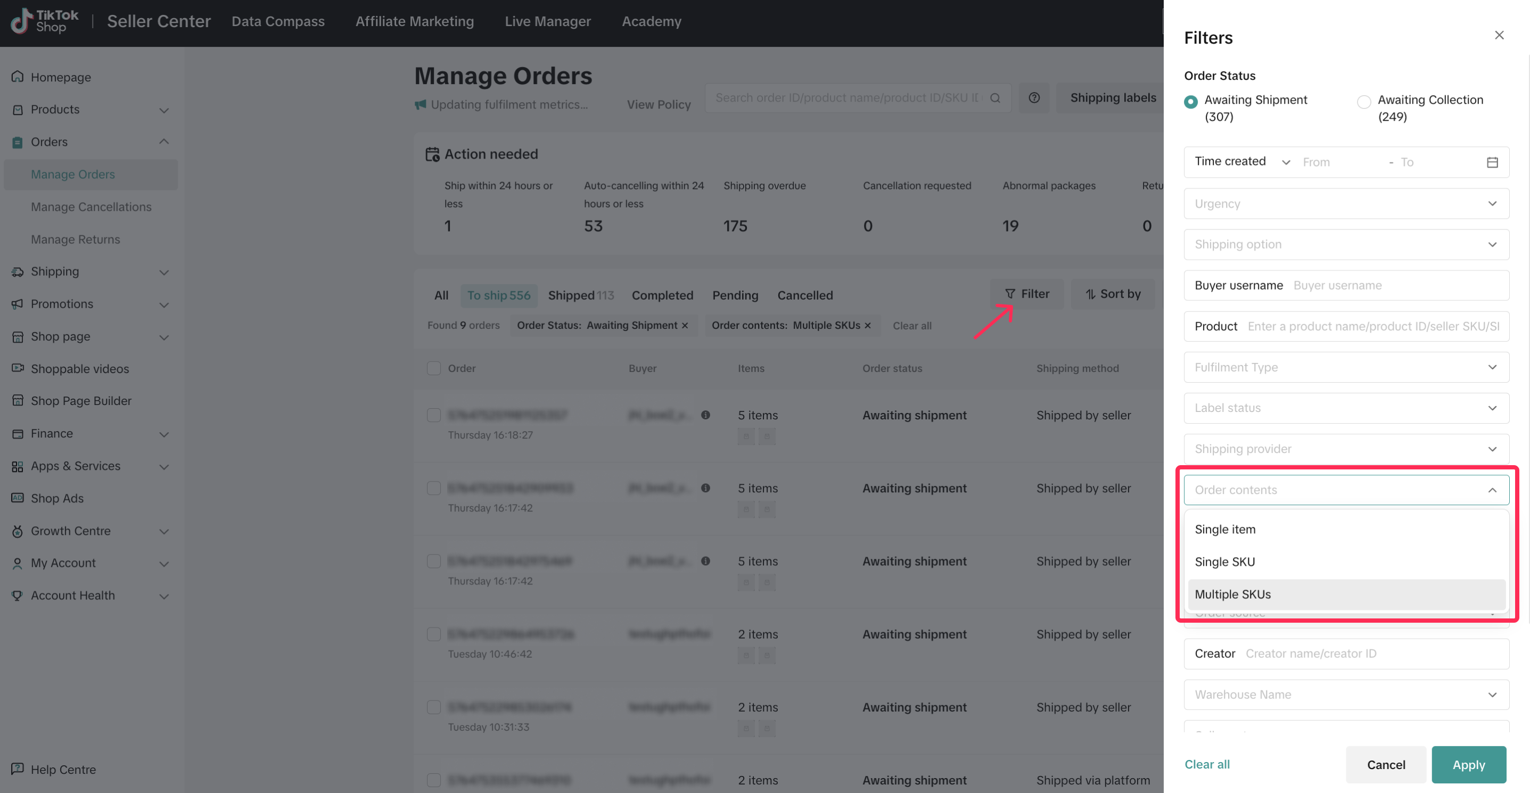Viewport: 1530px width, 793px height.
Task: Click the Clear all link in Filters footer
Action: pyautogui.click(x=1206, y=764)
